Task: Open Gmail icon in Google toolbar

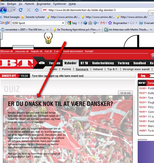Action: click(x=102, y=23)
